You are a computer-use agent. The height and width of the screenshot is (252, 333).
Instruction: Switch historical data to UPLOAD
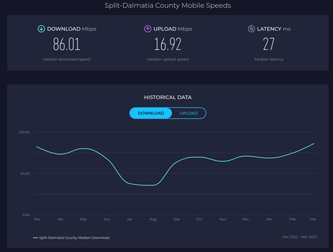point(188,113)
